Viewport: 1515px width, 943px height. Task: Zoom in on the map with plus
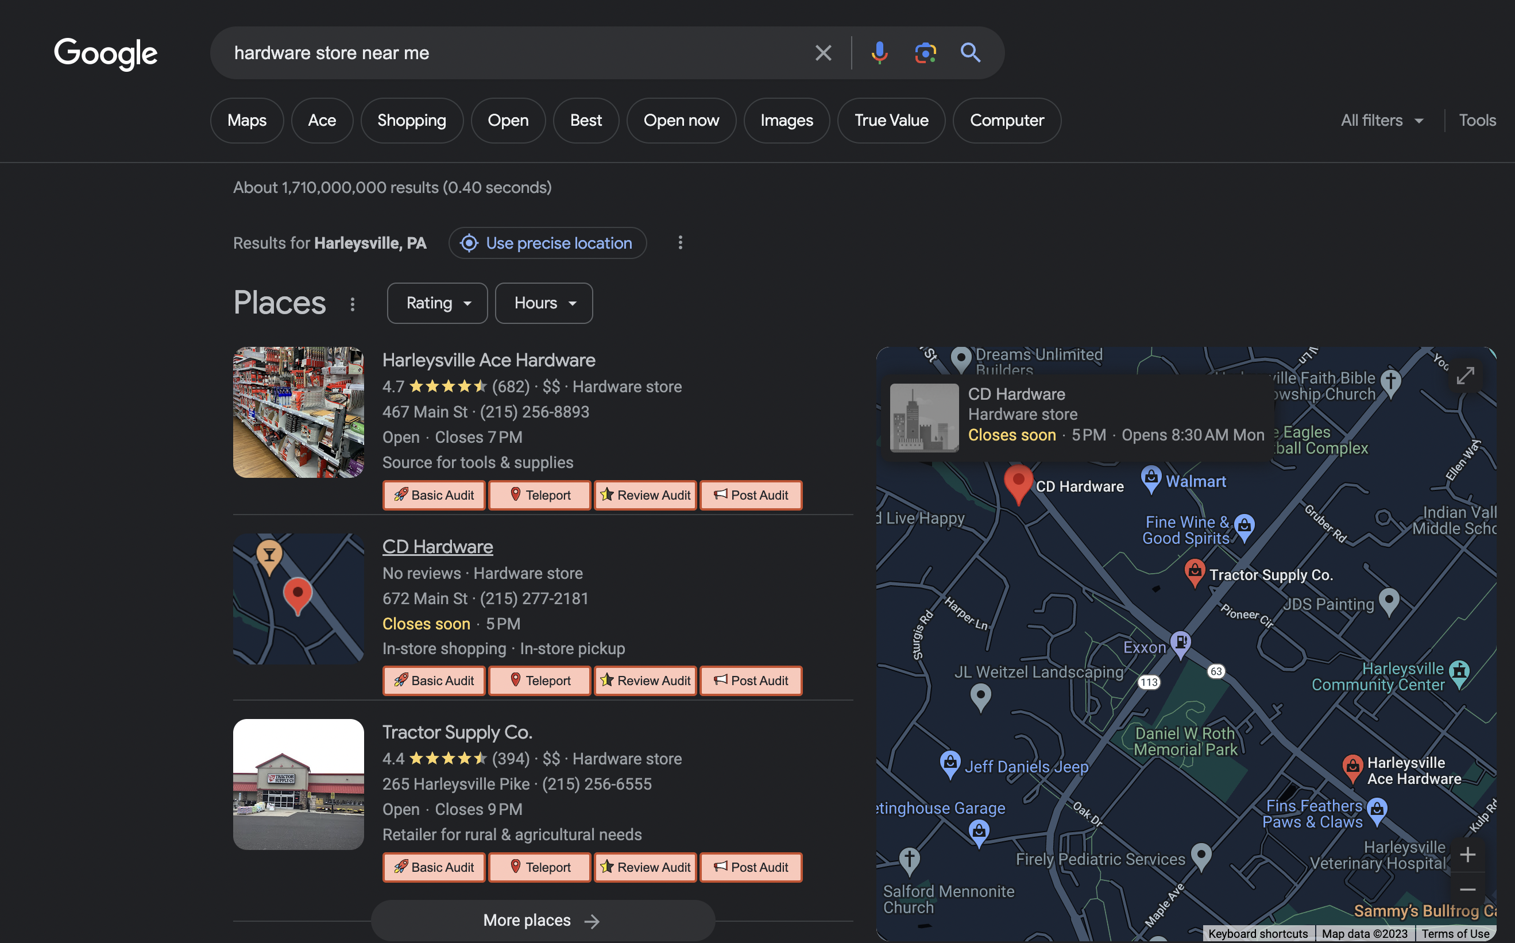coord(1467,855)
